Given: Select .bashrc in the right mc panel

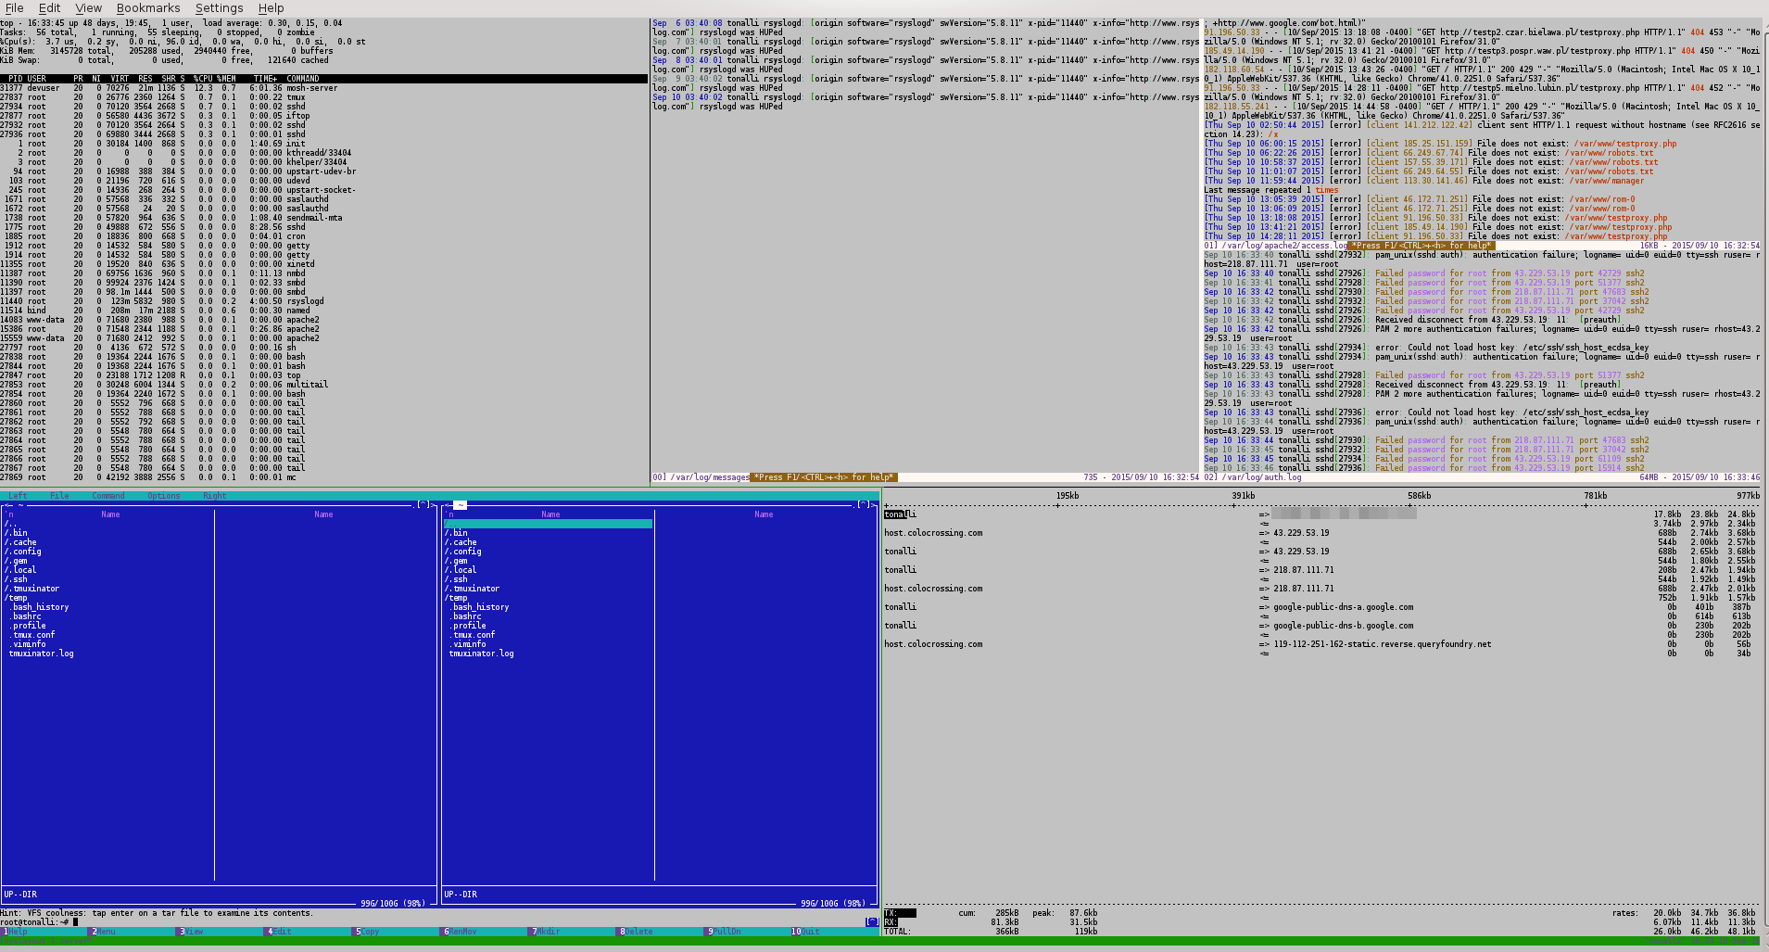Looking at the screenshot, I should [x=466, y=616].
